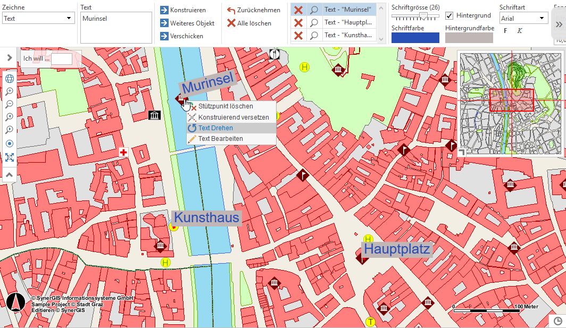Toggle italic K font style

520,31
